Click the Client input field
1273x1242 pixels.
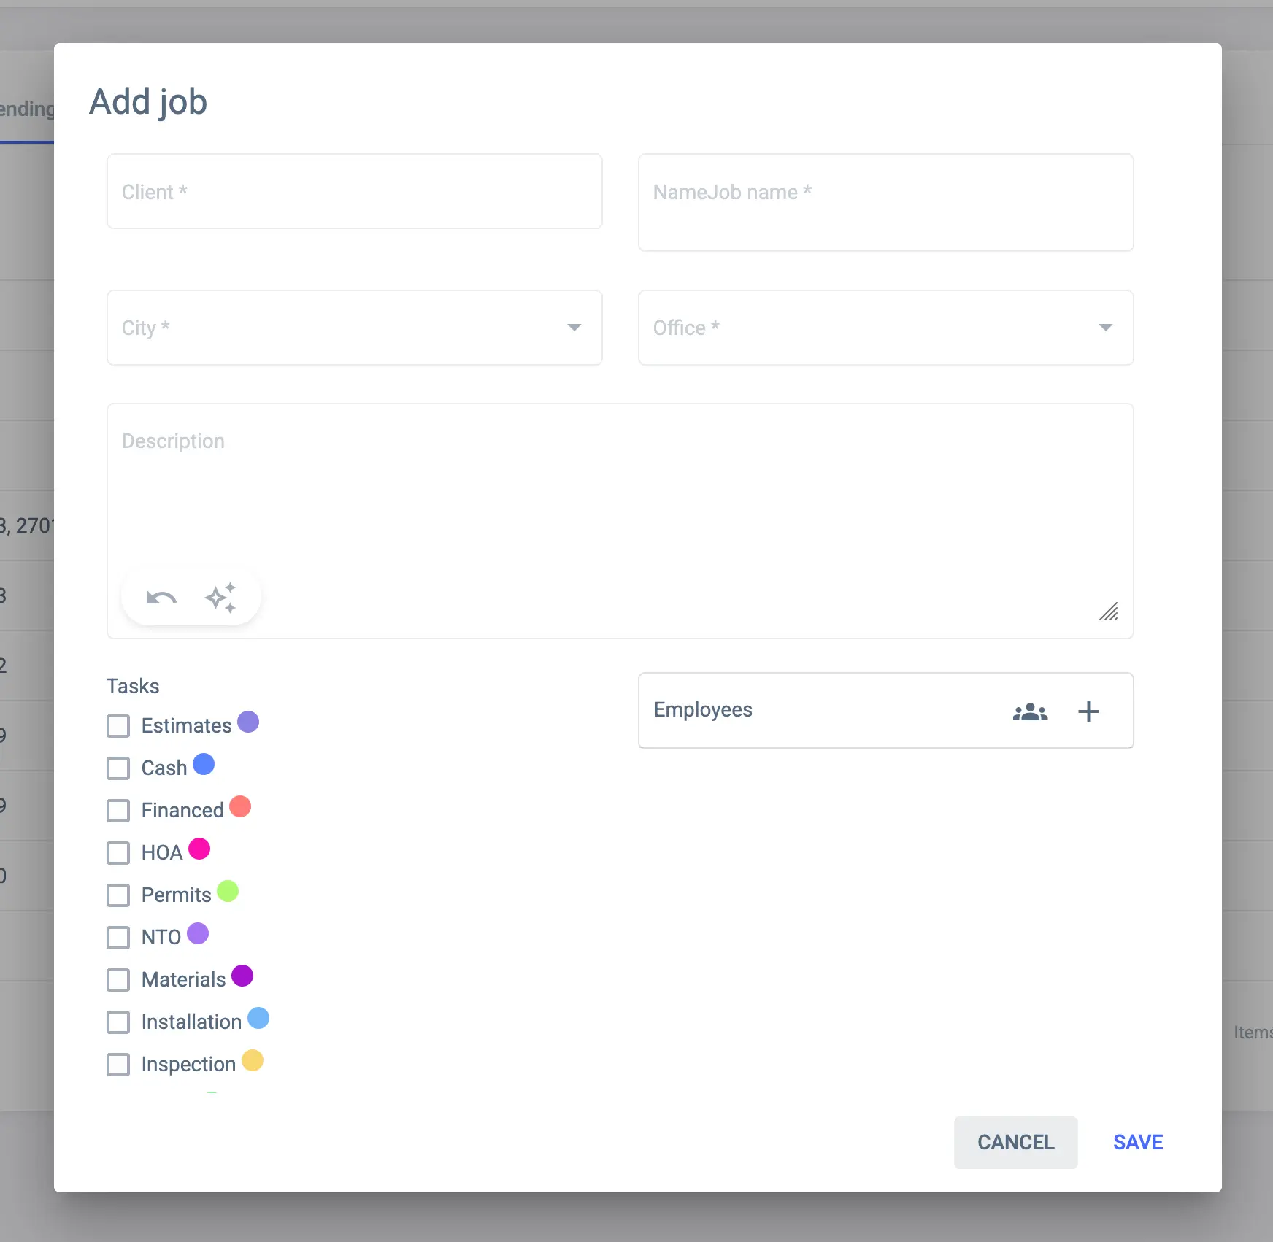point(355,191)
